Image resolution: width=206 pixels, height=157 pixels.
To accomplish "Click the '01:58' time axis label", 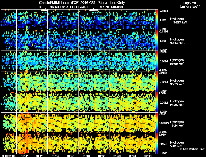I will [117, 156].
